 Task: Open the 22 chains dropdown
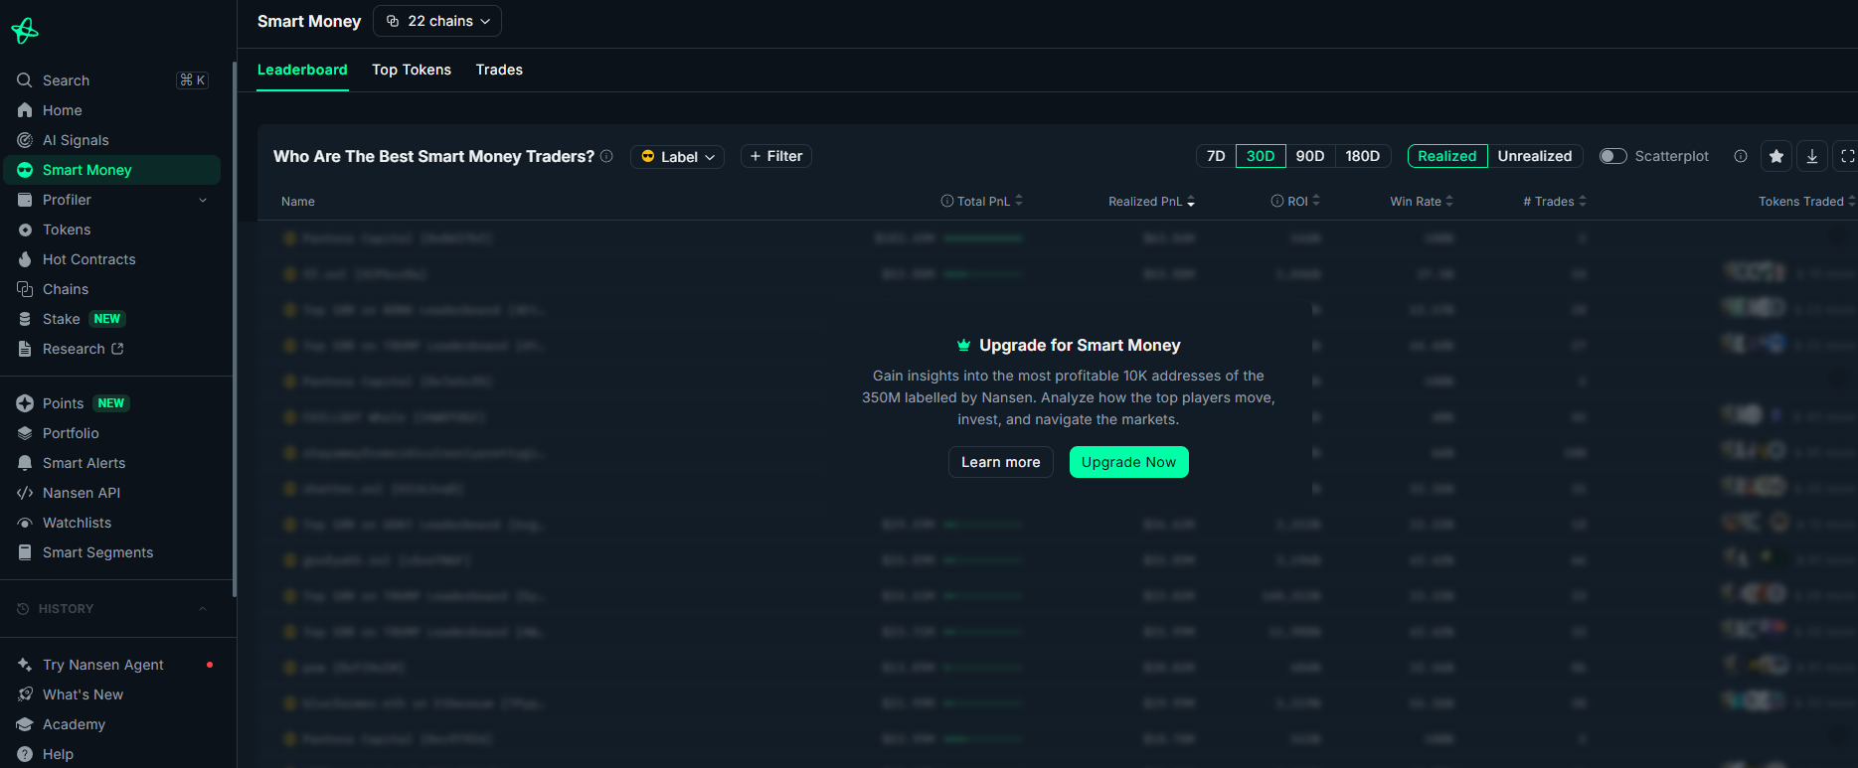[x=437, y=21]
